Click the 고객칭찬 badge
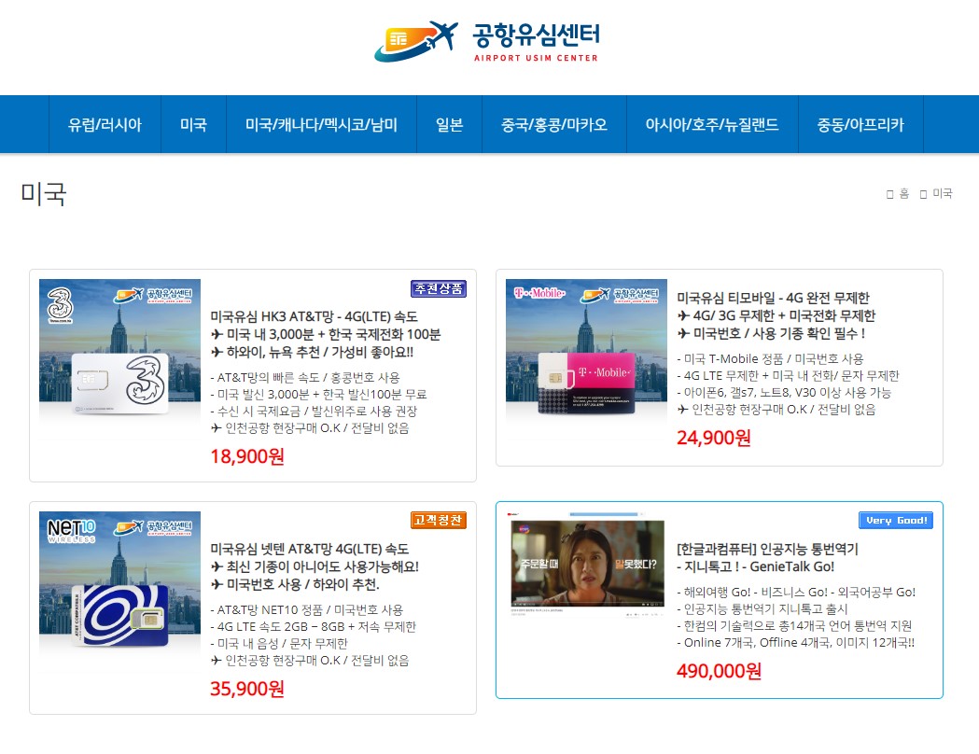Screen dimensions: 979x754 coord(439,520)
